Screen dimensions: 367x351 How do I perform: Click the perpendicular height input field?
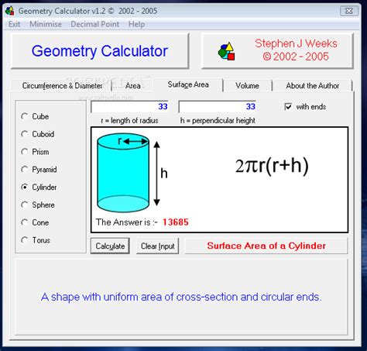(217, 106)
